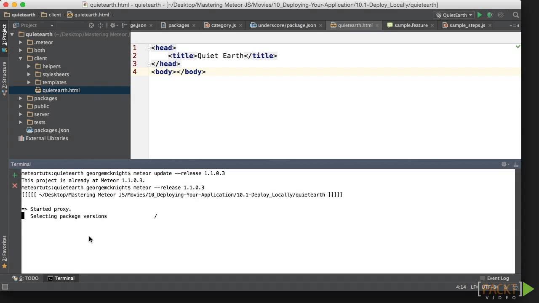Select quietearth.html in the project tree
539x303 pixels.
pyautogui.click(x=69, y=90)
